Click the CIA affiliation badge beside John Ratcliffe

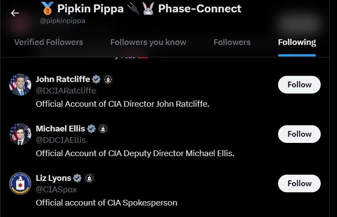[x=108, y=79]
